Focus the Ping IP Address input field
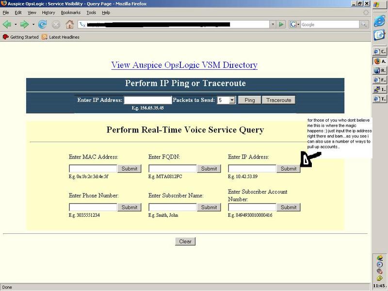Image resolution: width=388 pixels, height=291 pixels. [x=148, y=100]
